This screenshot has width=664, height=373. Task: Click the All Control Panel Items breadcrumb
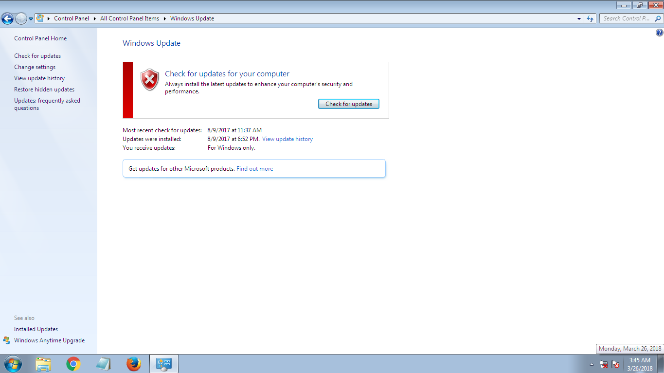tap(129, 18)
